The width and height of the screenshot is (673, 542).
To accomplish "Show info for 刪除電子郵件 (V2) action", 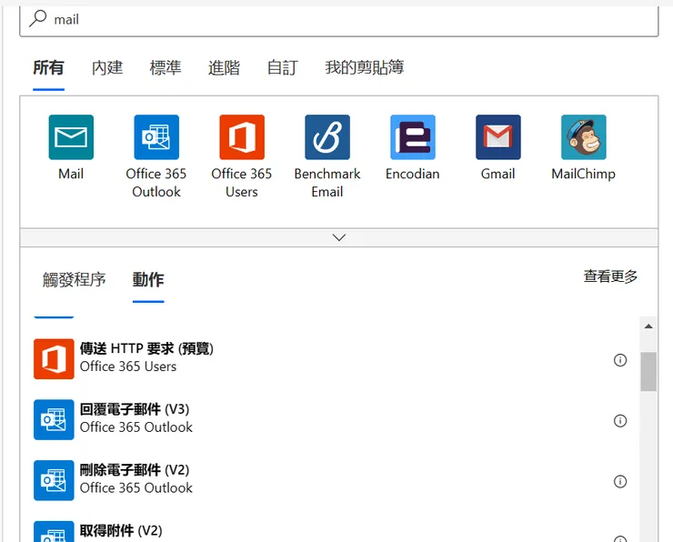I will 619,481.
